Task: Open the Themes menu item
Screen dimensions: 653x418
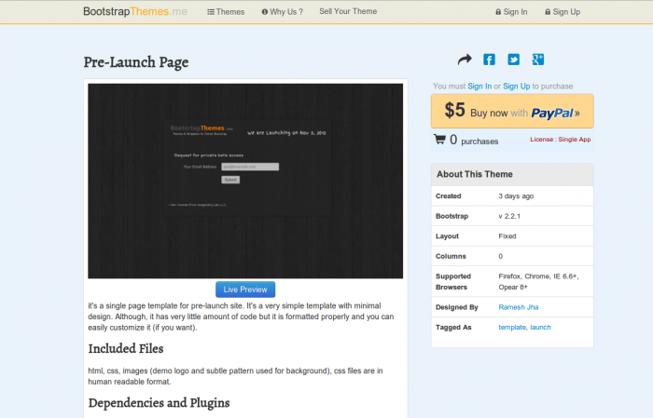Action: (x=226, y=12)
